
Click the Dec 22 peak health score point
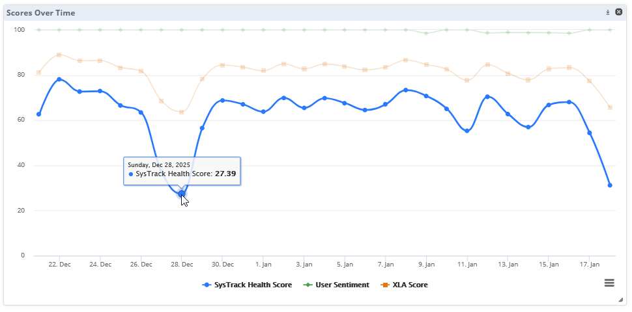pos(59,79)
